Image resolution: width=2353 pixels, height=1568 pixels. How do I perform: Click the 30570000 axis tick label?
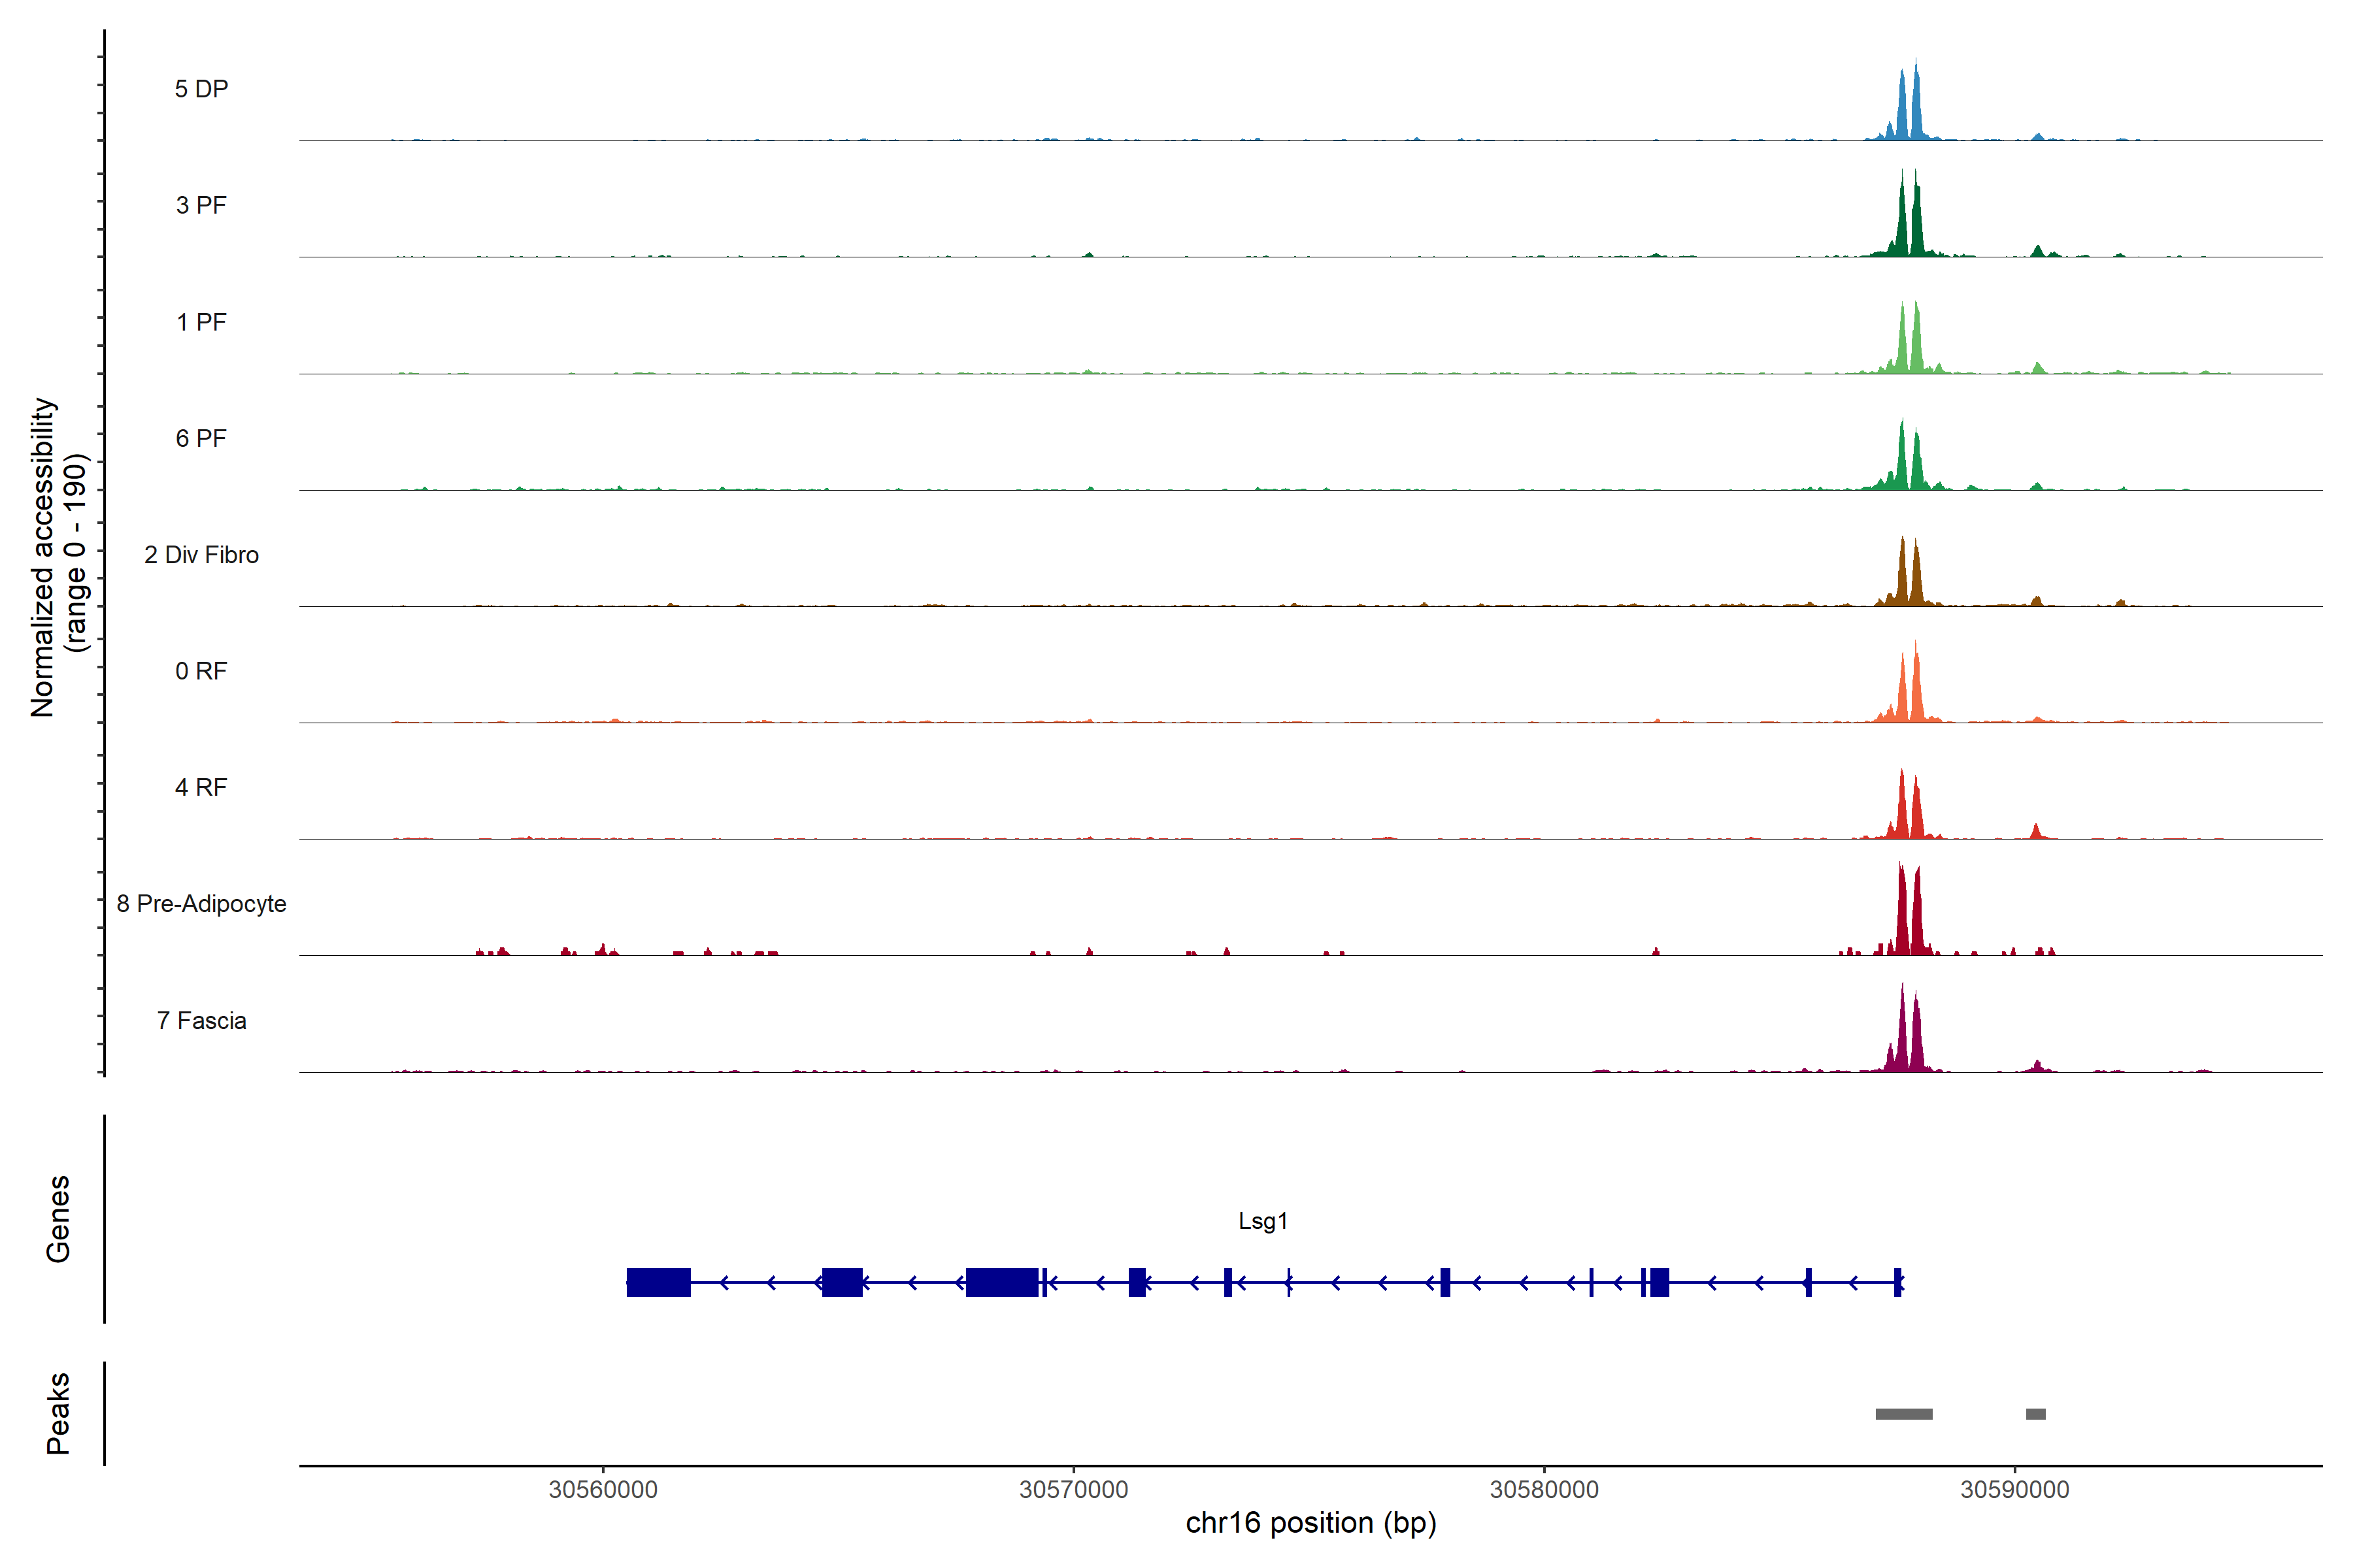[1073, 1489]
